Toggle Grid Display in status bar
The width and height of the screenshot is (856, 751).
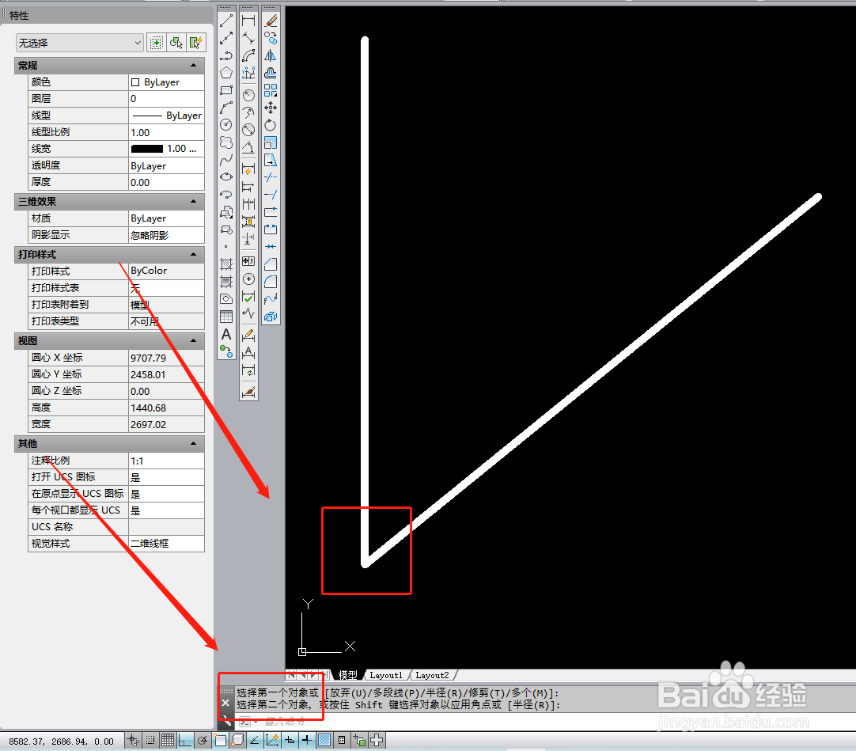(168, 740)
